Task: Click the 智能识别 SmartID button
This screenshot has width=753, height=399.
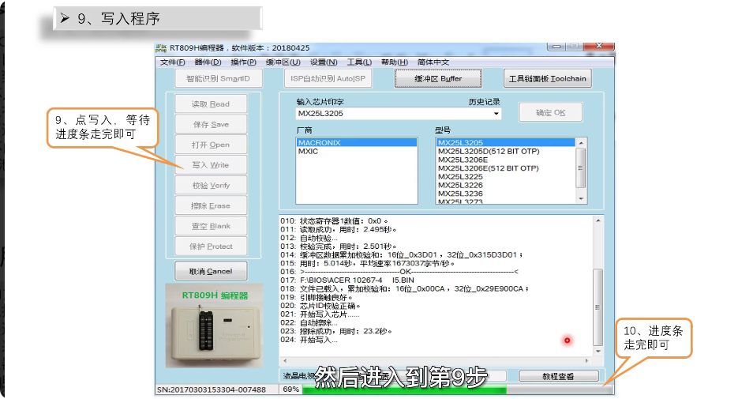Action: pyautogui.click(x=218, y=78)
